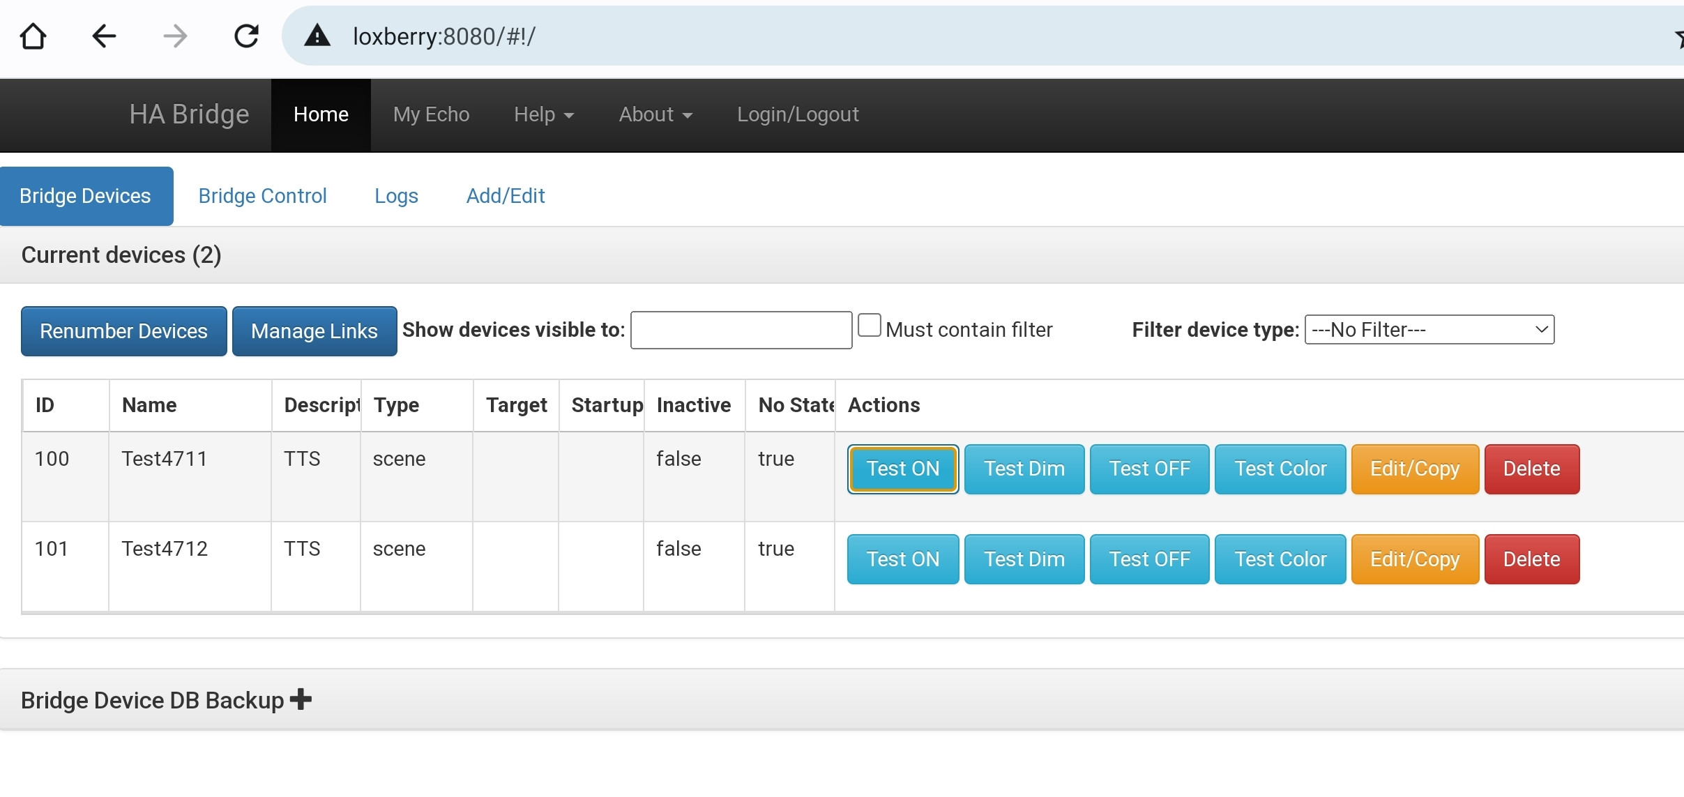
Task: Click the Renumber Devices button
Action: click(x=123, y=331)
